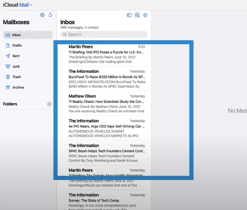Open Martin Peers Didi IPO email
Viewport: 247px width, 210px height.
point(104,54)
